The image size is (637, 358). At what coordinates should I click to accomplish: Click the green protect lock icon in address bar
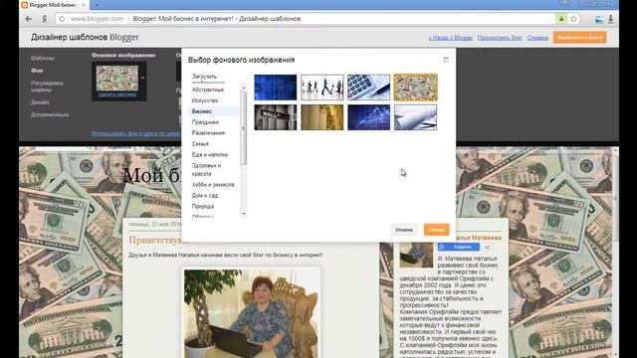(561, 19)
